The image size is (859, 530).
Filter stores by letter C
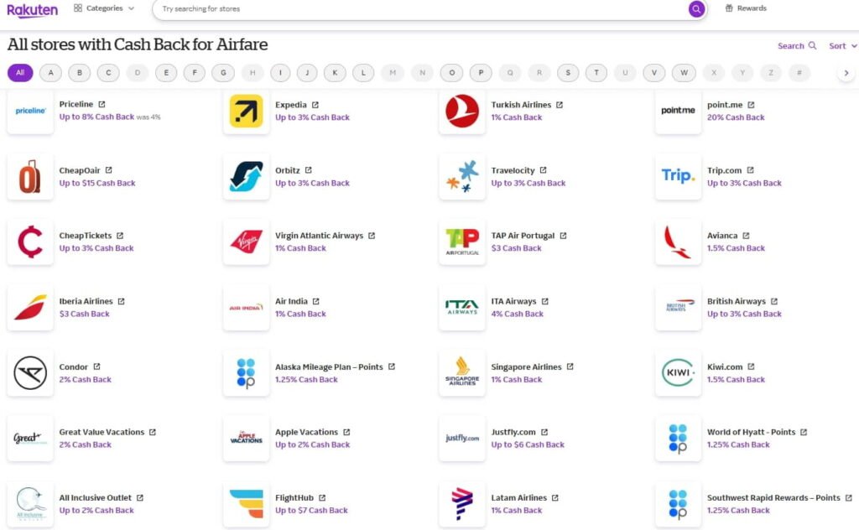pyautogui.click(x=108, y=73)
